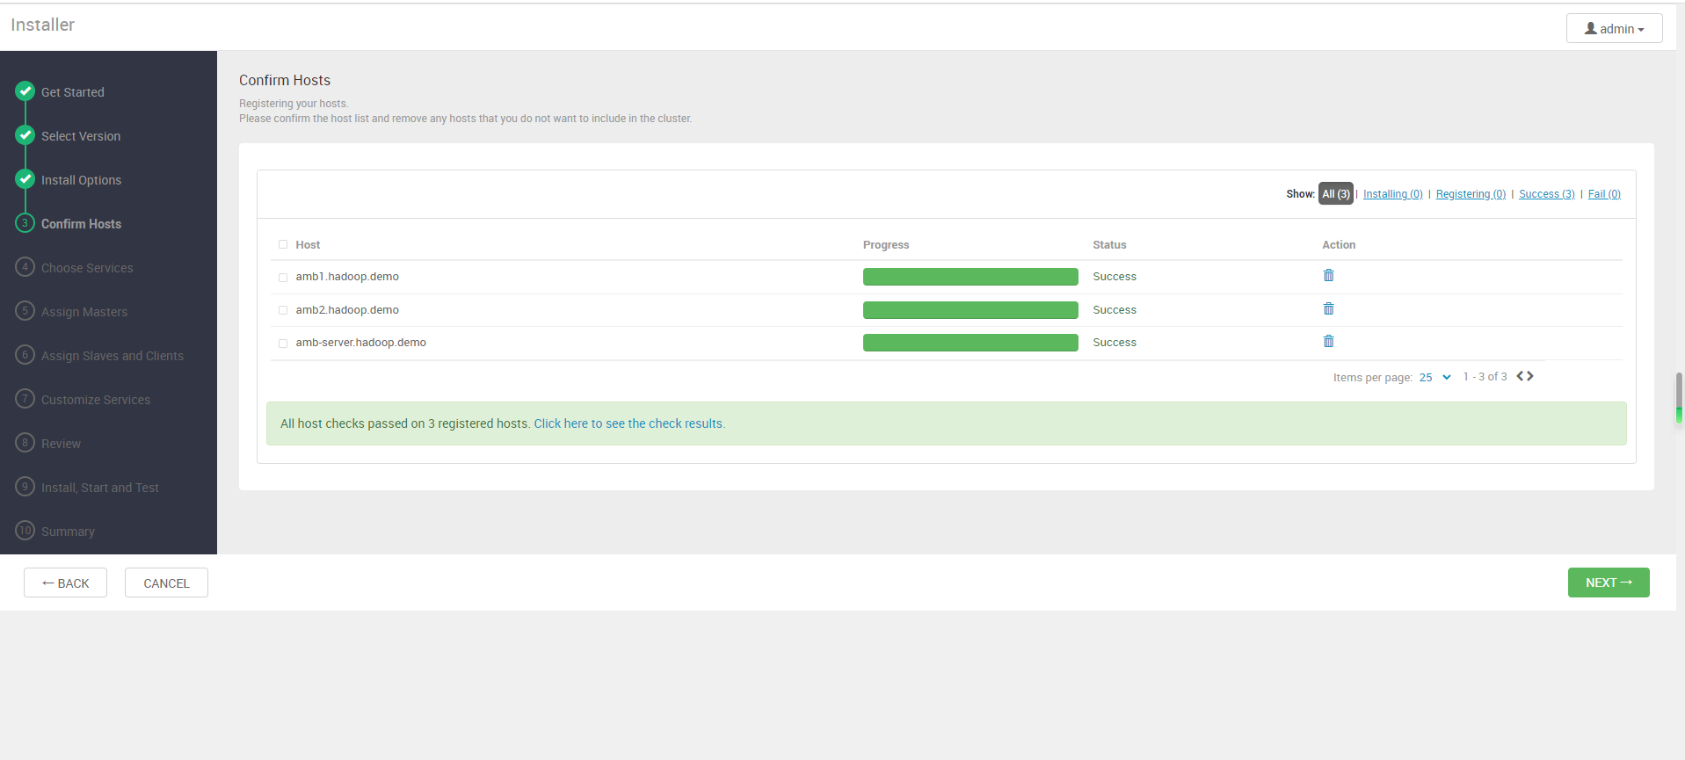Screen dimensions: 1685x760
Task: Check the amb2.hadoop.demo host checkbox
Action: point(283,310)
